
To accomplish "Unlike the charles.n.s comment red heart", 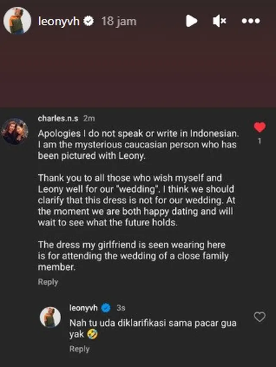I will tap(259, 128).
